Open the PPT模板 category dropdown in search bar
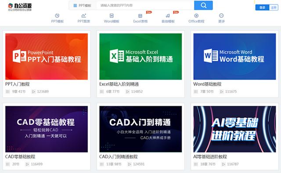The height and width of the screenshot is (173, 281). [x=83, y=6]
